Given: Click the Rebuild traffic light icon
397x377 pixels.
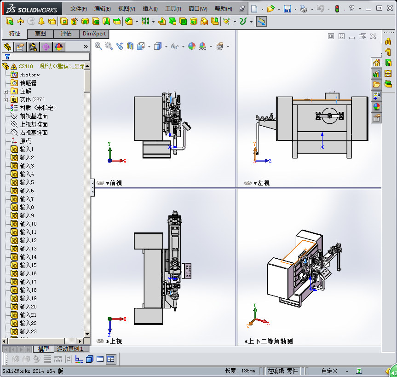Looking at the screenshot, I should coord(337,9).
